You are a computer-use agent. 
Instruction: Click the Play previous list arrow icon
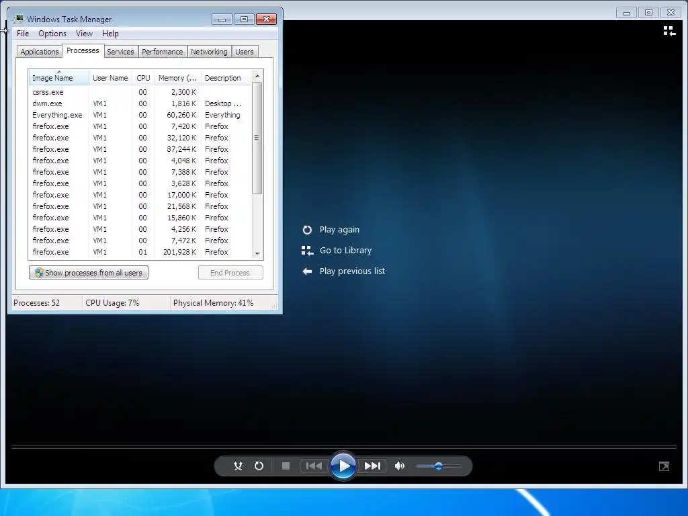click(x=307, y=271)
